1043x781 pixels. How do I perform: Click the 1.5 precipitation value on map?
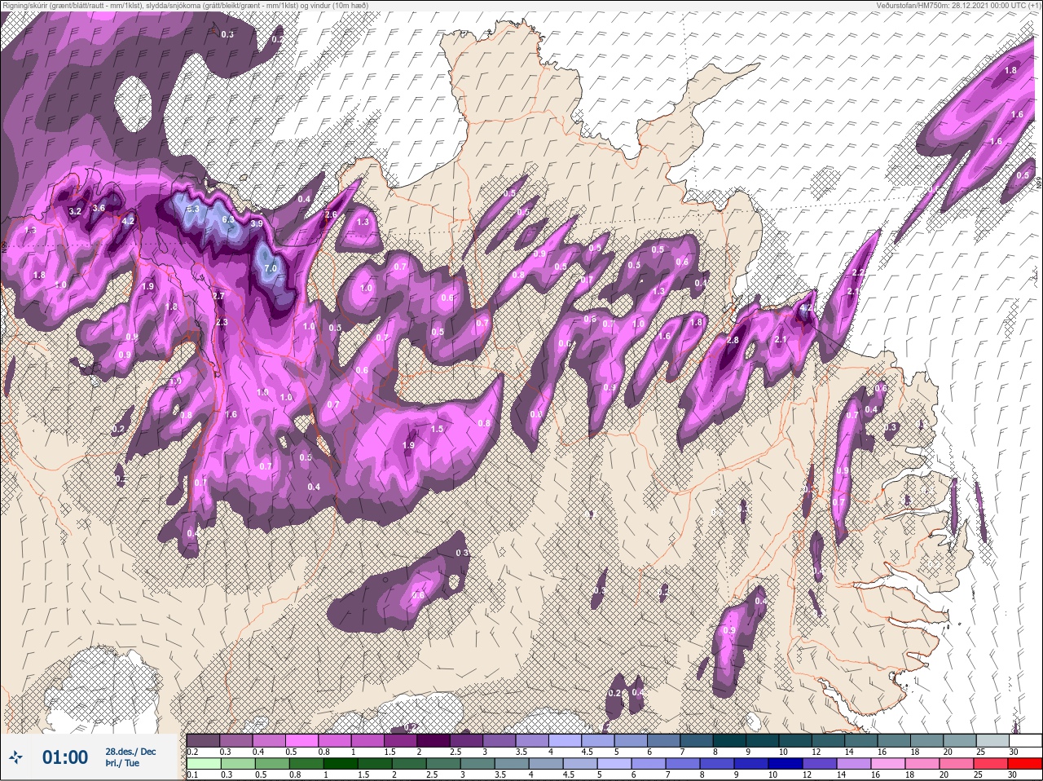pos(438,428)
